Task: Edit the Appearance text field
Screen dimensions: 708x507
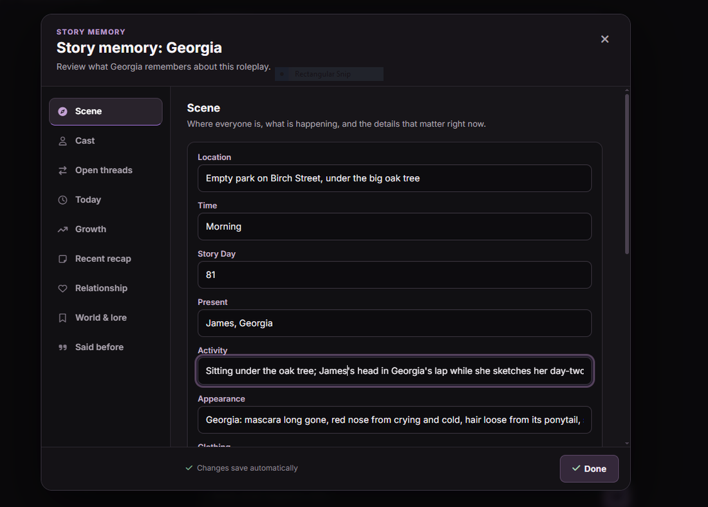Action: click(x=395, y=420)
